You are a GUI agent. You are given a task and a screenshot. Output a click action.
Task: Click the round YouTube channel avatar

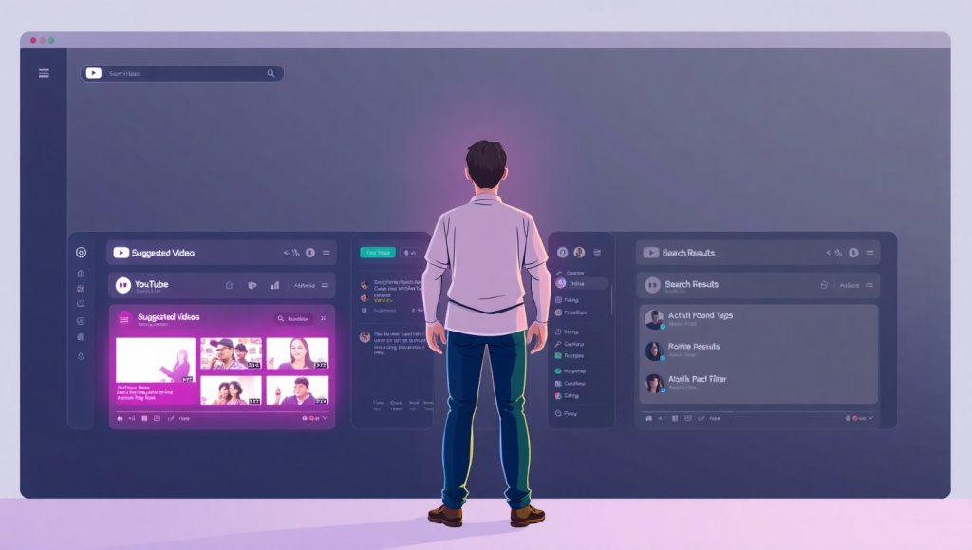(122, 284)
